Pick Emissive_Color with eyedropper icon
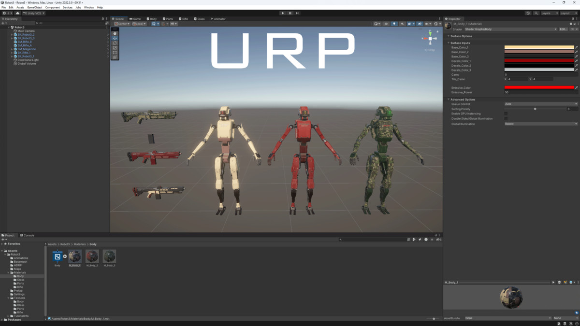The height and width of the screenshot is (326, 580). pyautogui.click(x=576, y=88)
